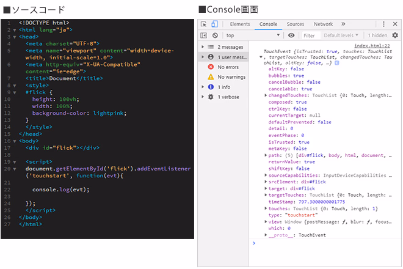Screen dimensions: 403x269
Task: Click the live expression eye icon
Action: coord(291,35)
